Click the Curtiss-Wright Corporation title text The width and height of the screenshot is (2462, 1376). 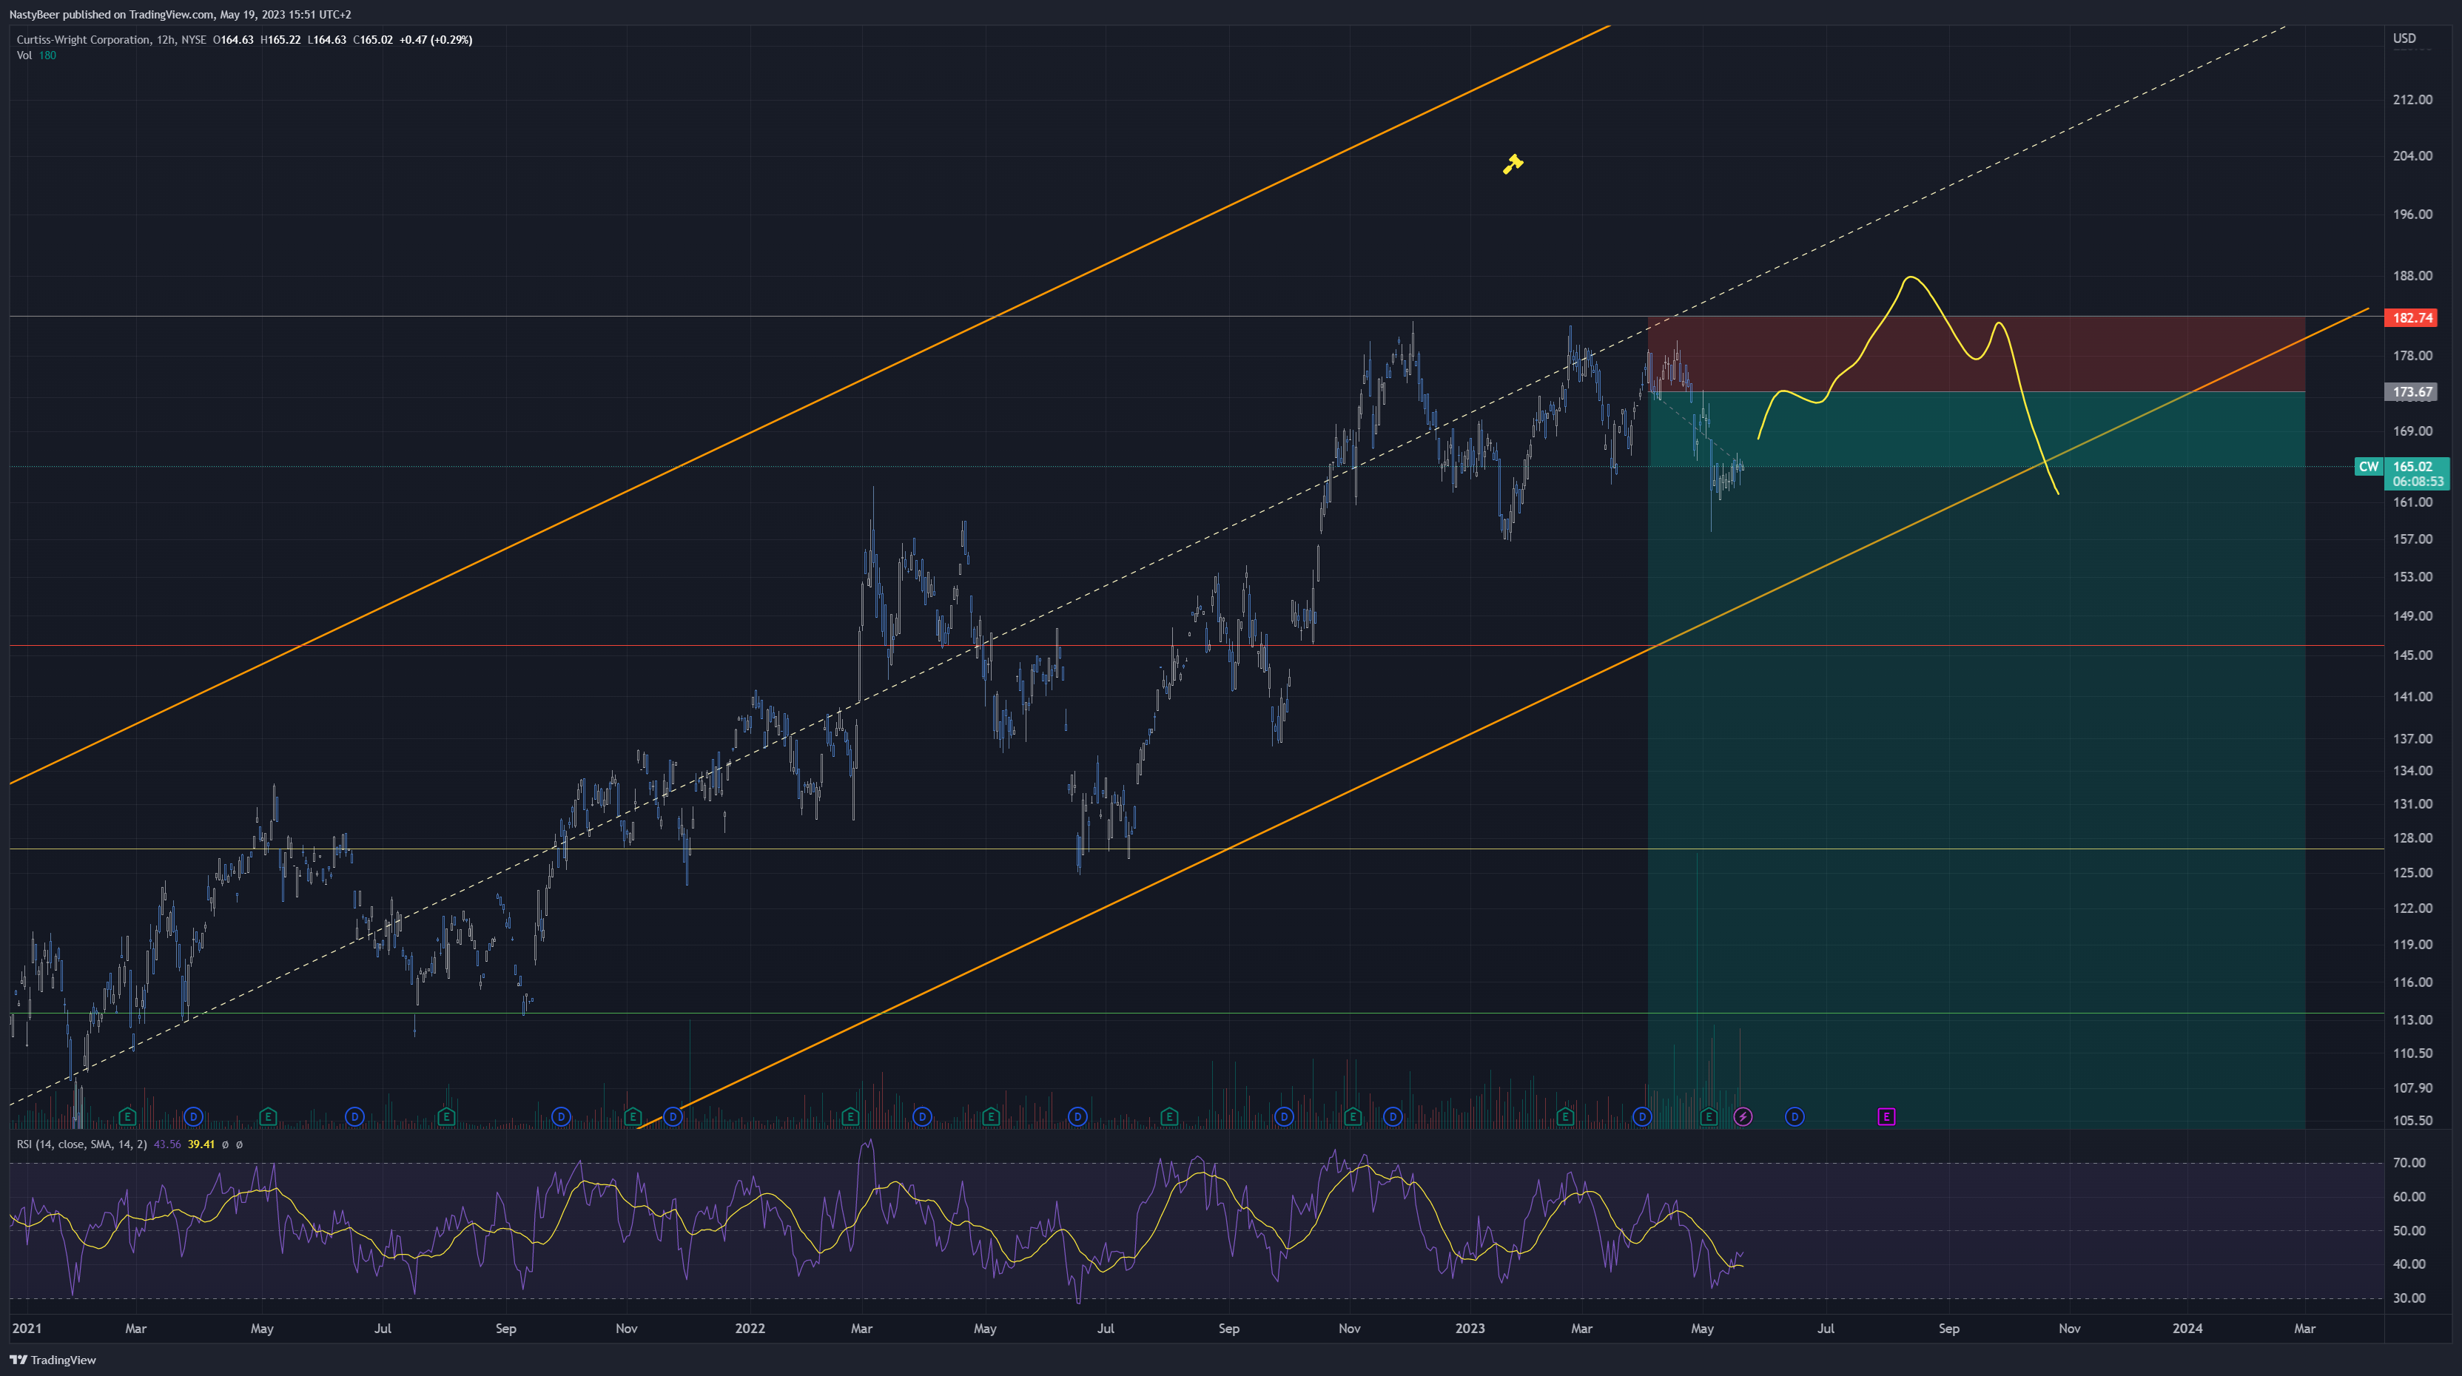pyautogui.click(x=83, y=39)
